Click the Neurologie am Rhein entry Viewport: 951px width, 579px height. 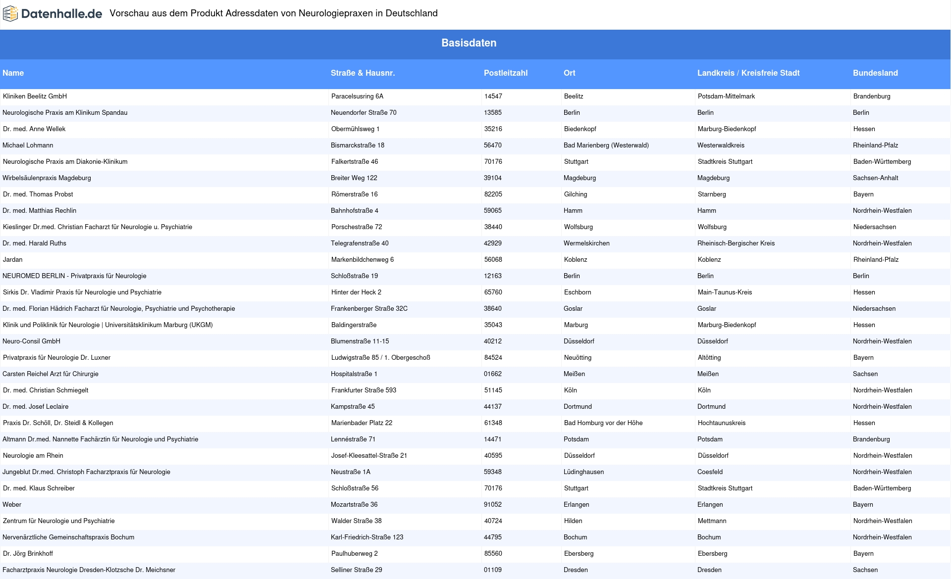33,456
